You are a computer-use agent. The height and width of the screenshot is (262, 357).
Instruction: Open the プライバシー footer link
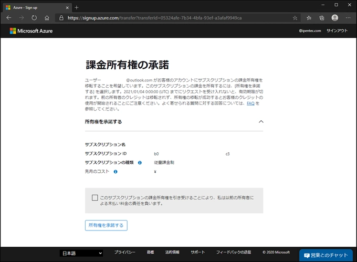pos(125,252)
